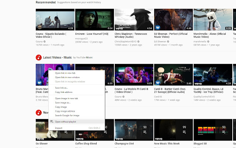Click verified badge next to Ed Sheeran

(x=168, y=41)
